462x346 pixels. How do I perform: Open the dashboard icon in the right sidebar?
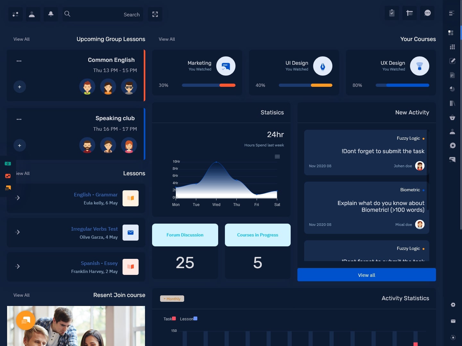(451, 33)
